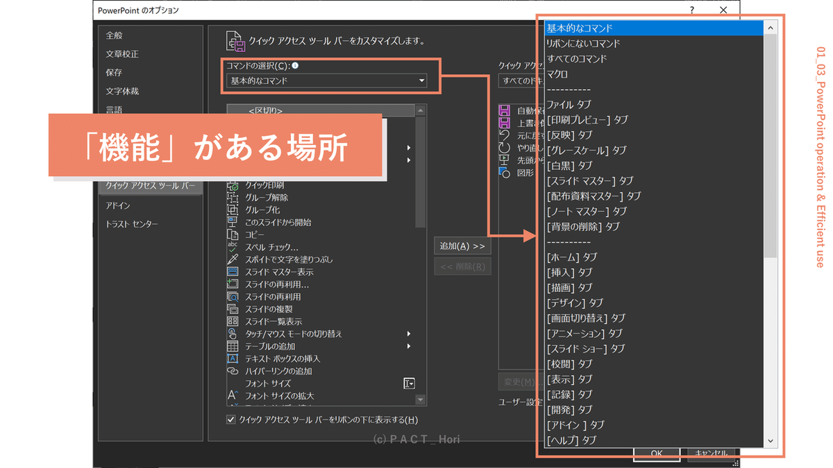
Task: Click the スライドの再利用... icon with ellipsis
Action: [233, 284]
